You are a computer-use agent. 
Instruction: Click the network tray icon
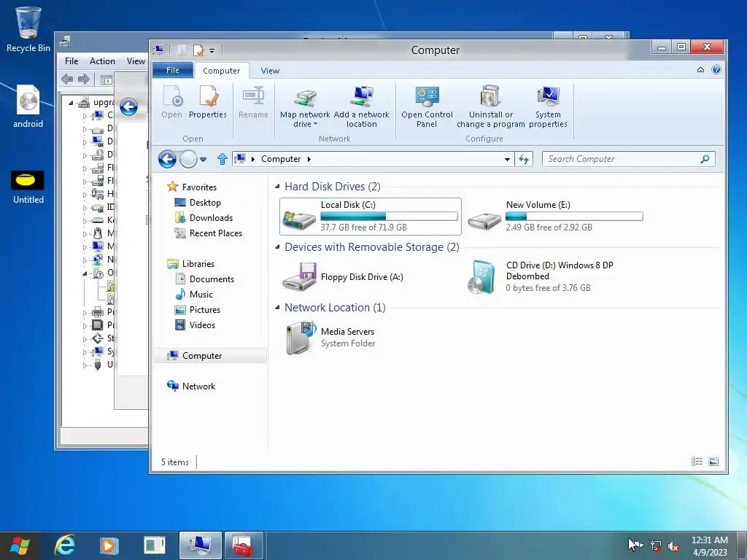coord(656,546)
